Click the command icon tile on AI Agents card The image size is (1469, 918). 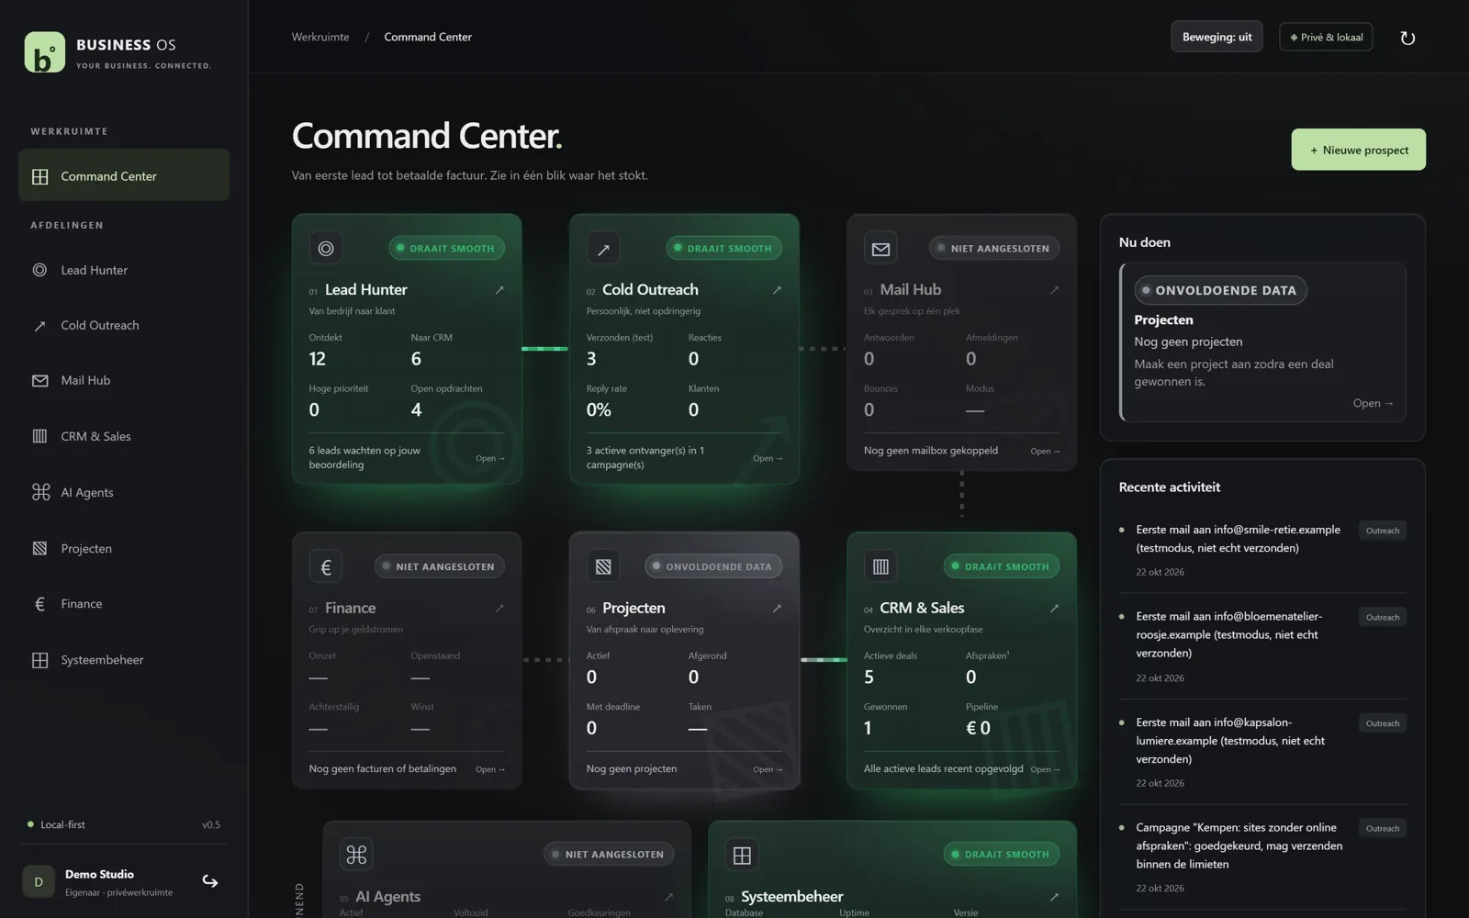pyautogui.click(x=356, y=855)
